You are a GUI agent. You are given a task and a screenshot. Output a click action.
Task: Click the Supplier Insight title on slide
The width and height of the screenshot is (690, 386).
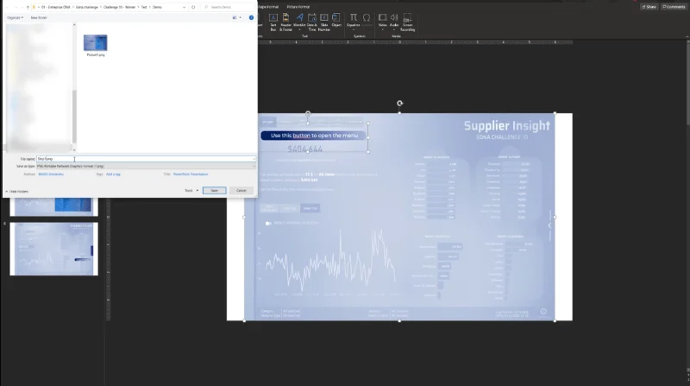click(506, 125)
